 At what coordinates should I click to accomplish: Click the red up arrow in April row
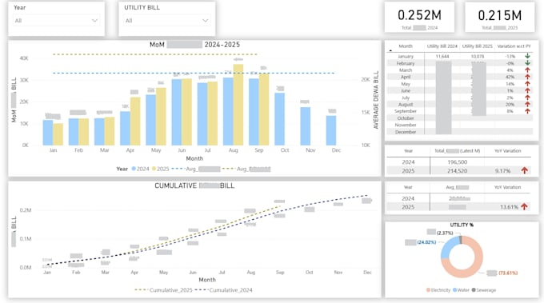click(527, 77)
